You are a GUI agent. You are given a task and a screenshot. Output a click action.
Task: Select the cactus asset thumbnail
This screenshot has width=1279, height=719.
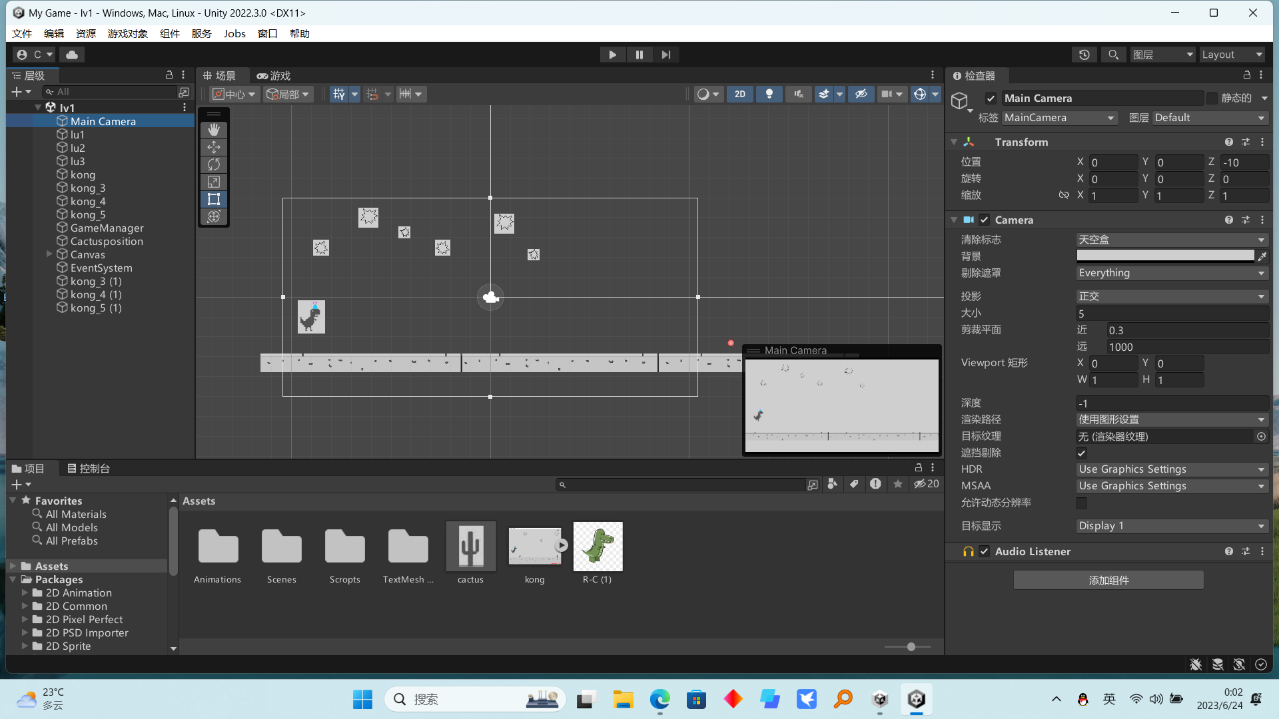[x=470, y=547]
